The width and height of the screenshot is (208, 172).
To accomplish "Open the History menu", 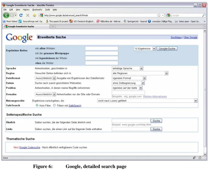I will (26, 9).
